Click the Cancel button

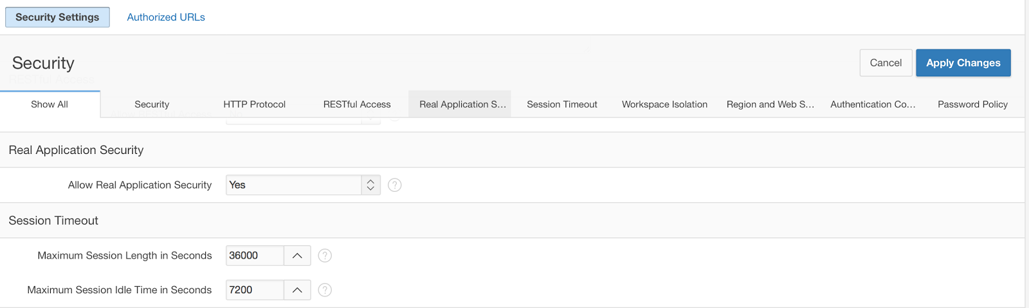pyautogui.click(x=886, y=63)
